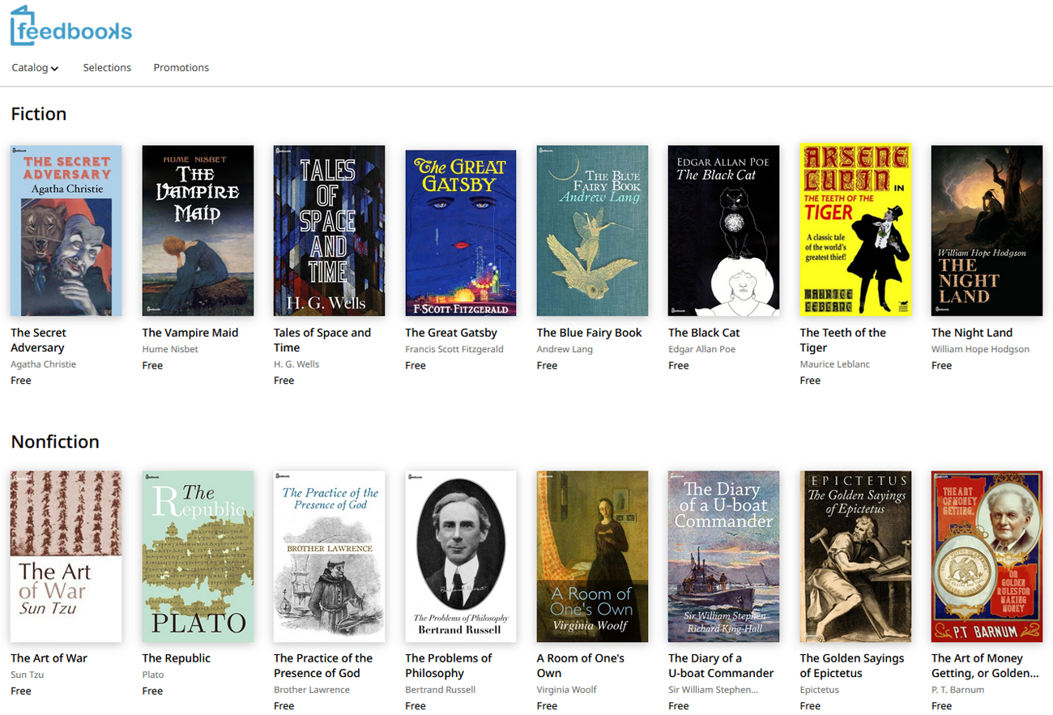1053x715 pixels.
Task: Click author Agatha Christie
Action: click(43, 364)
